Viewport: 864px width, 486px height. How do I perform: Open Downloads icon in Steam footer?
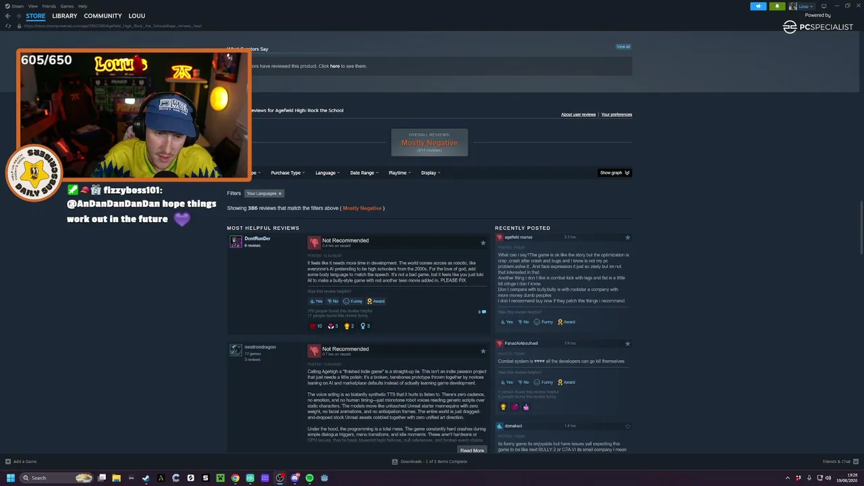point(395,462)
